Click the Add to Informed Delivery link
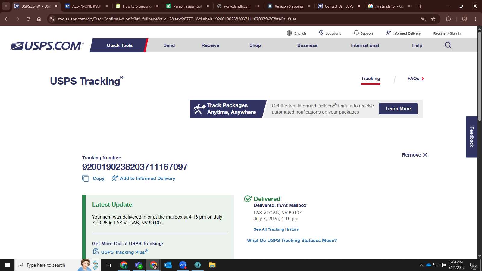Screen dimensions: 482x271 pos(147,178)
